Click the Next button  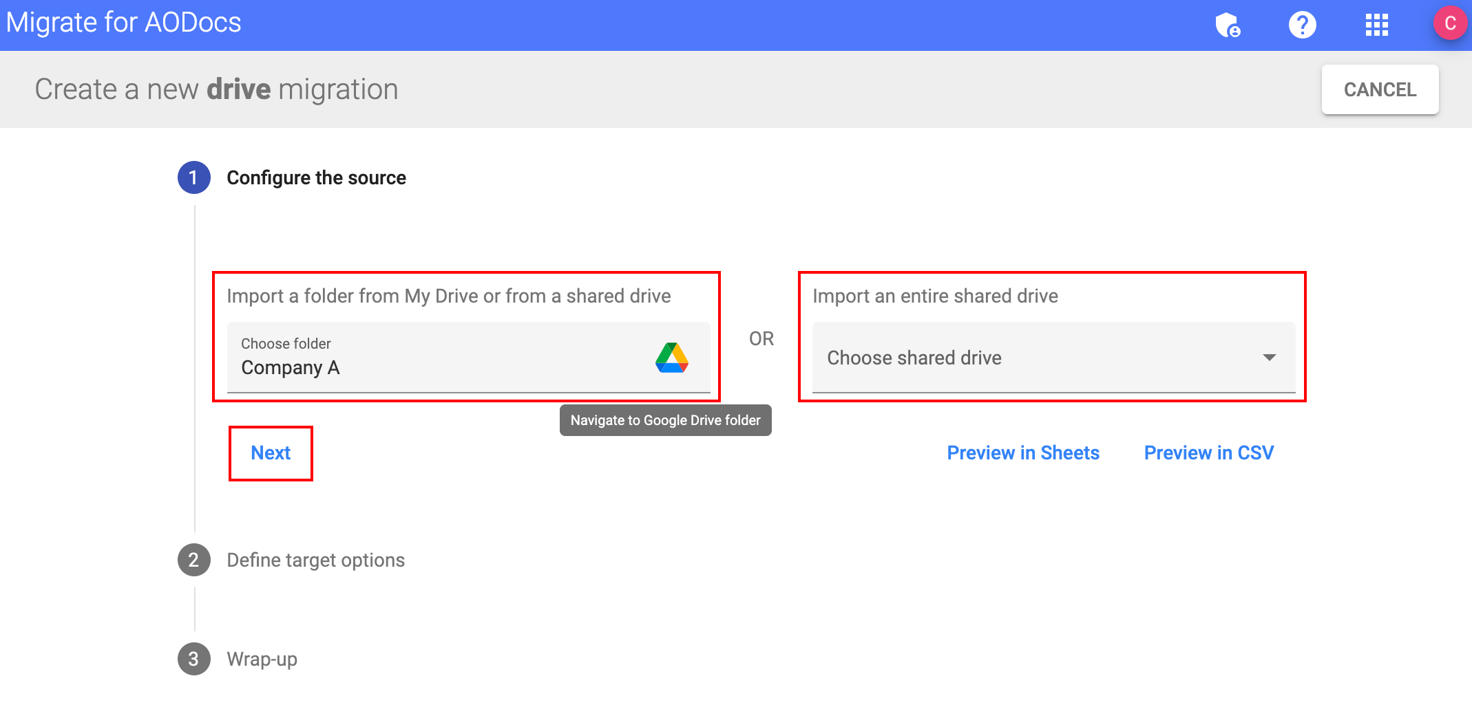click(x=271, y=453)
